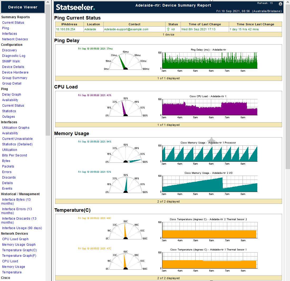Open the Discards link
Image resolution: width=290 pixels, height=281 pixels.
pyautogui.click(x=9, y=178)
